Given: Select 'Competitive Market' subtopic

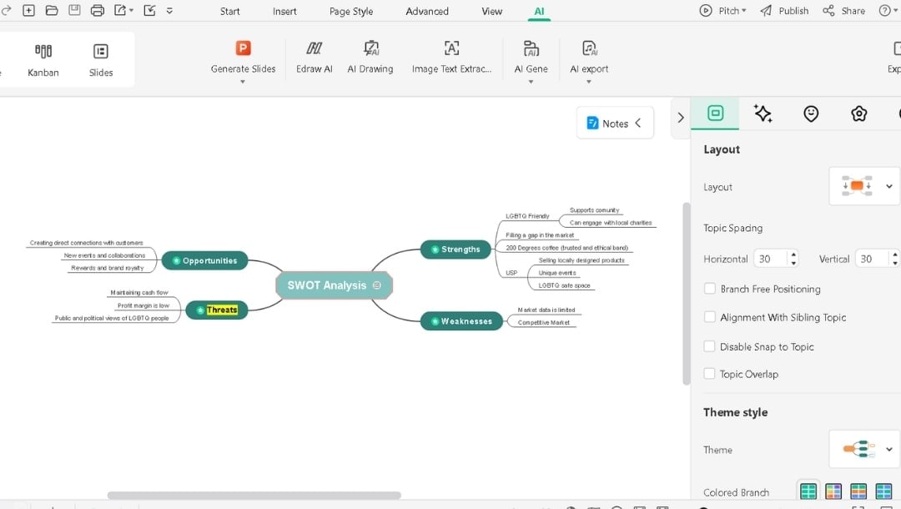Looking at the screenshot, I should pos(544,322).
